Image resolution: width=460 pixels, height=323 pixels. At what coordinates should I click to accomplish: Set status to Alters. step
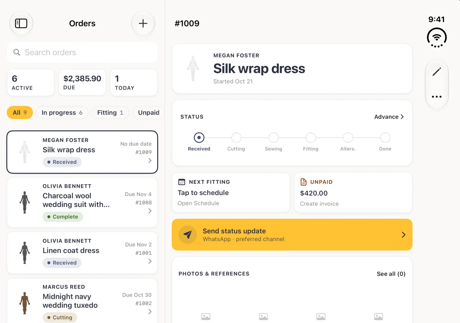coord(348,138)
